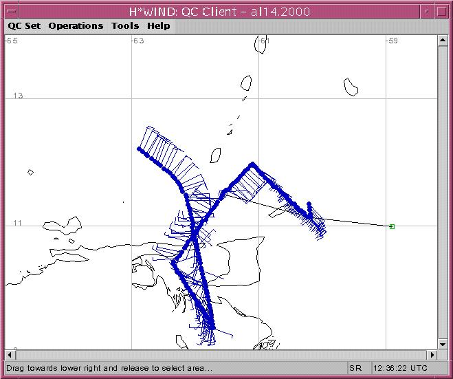453x379 pixels.
Task: Click the -59 longitude label at top
Action: (x=392, y=41)
